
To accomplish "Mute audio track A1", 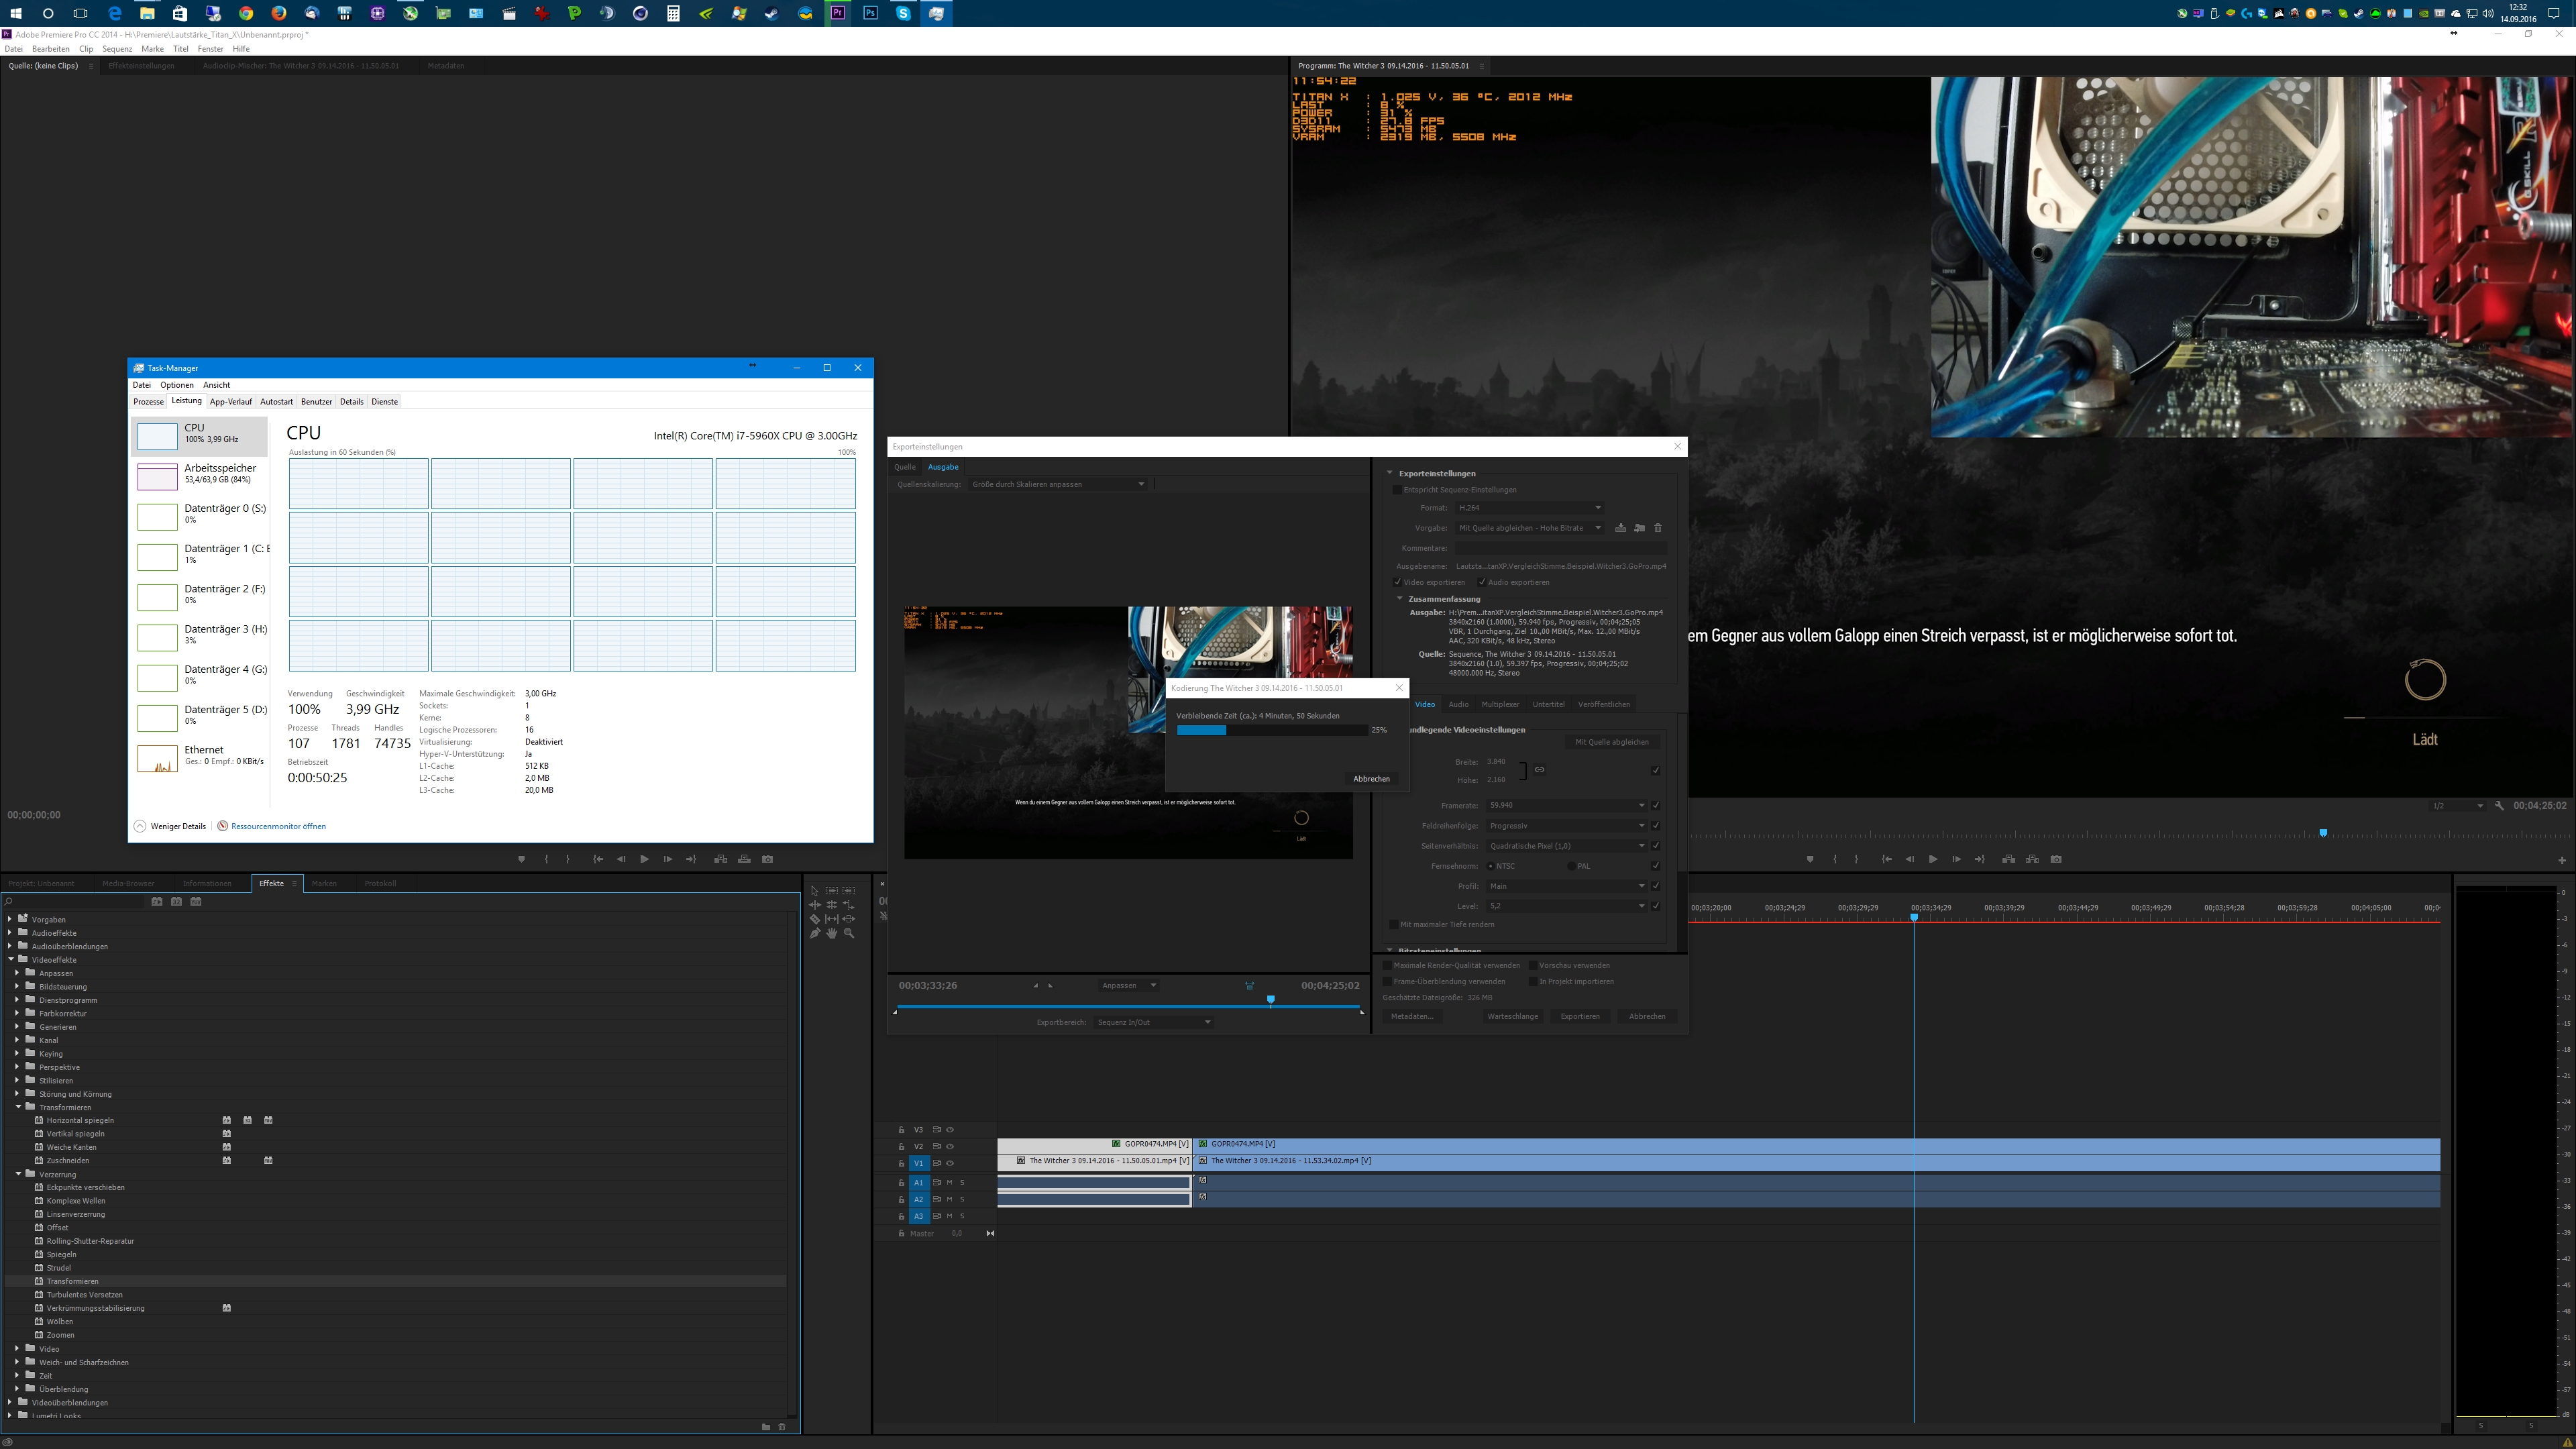I will 949,1183.
